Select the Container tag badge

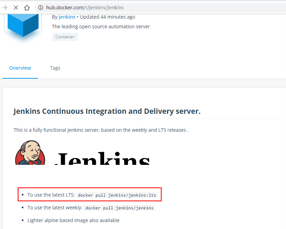coord(65,37)
